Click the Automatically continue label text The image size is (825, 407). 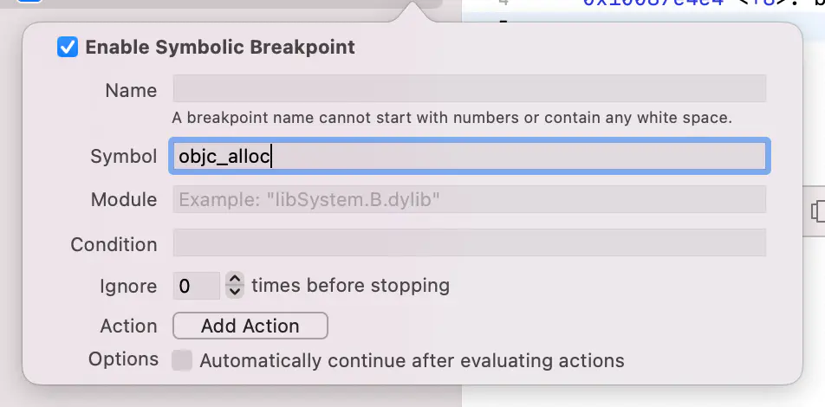[412, 361]
